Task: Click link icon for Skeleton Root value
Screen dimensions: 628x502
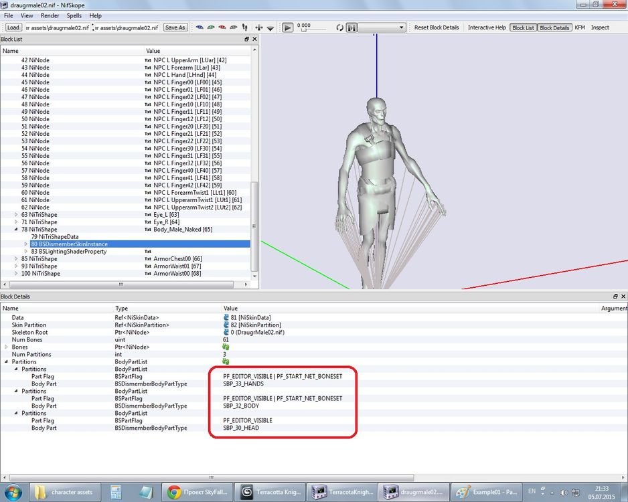Action: click(x=226, y=332)
